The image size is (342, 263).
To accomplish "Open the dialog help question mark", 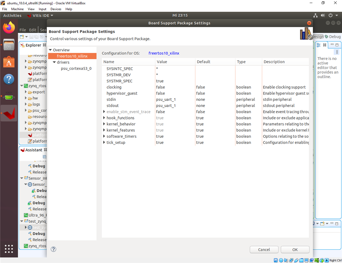I will (x=53, y=249).
